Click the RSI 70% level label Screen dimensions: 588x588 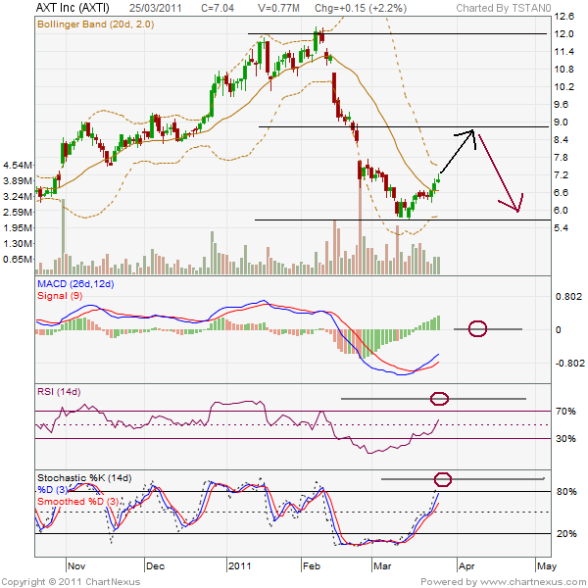565,412
